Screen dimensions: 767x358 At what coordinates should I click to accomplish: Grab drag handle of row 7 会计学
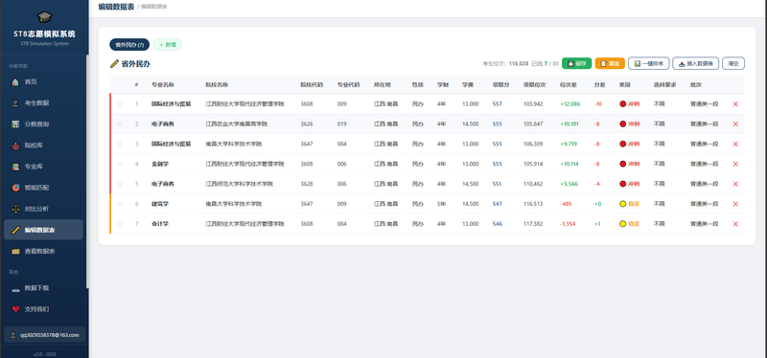pos(120,224)
